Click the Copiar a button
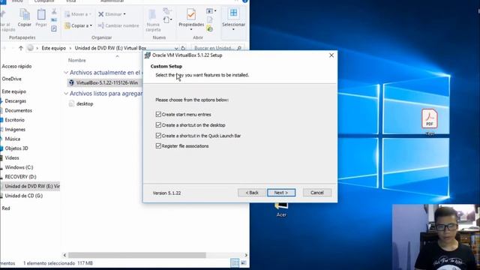 tap(78, 25)
